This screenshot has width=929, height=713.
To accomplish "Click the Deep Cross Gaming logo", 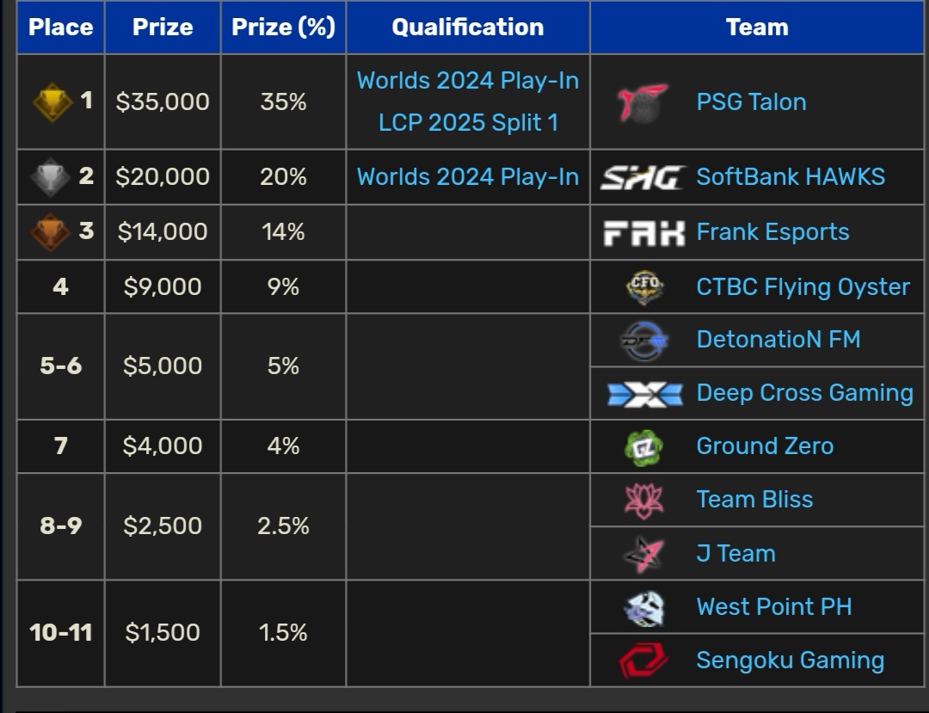I will coord(644,394).
